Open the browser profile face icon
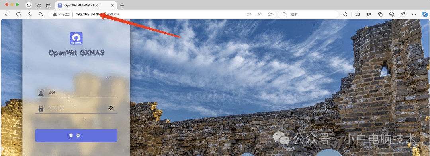The image size is (430, 156). [29, 5]
